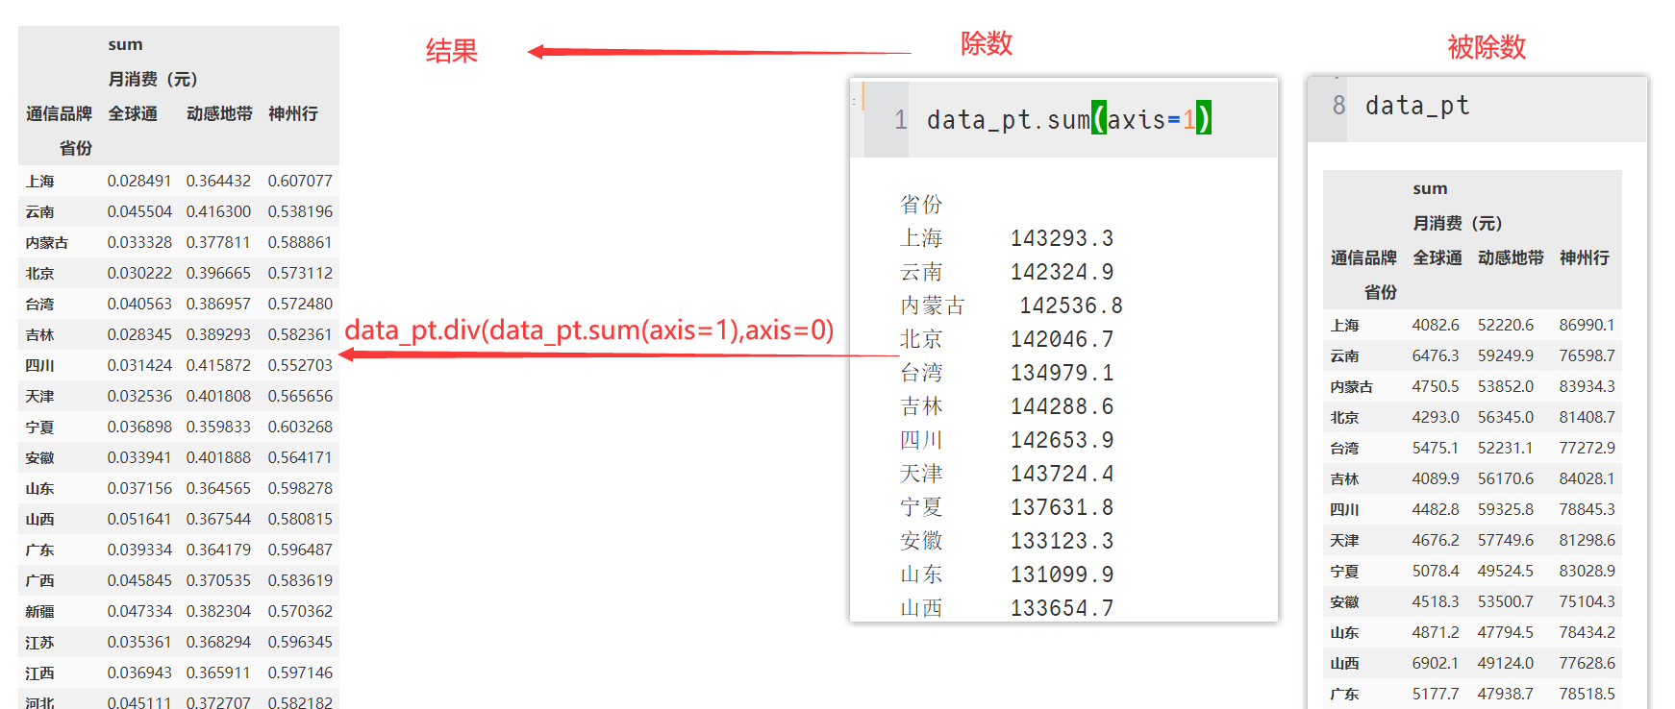Select the sum output 142046.7
1675x709 pixels.
(1062, 339)
